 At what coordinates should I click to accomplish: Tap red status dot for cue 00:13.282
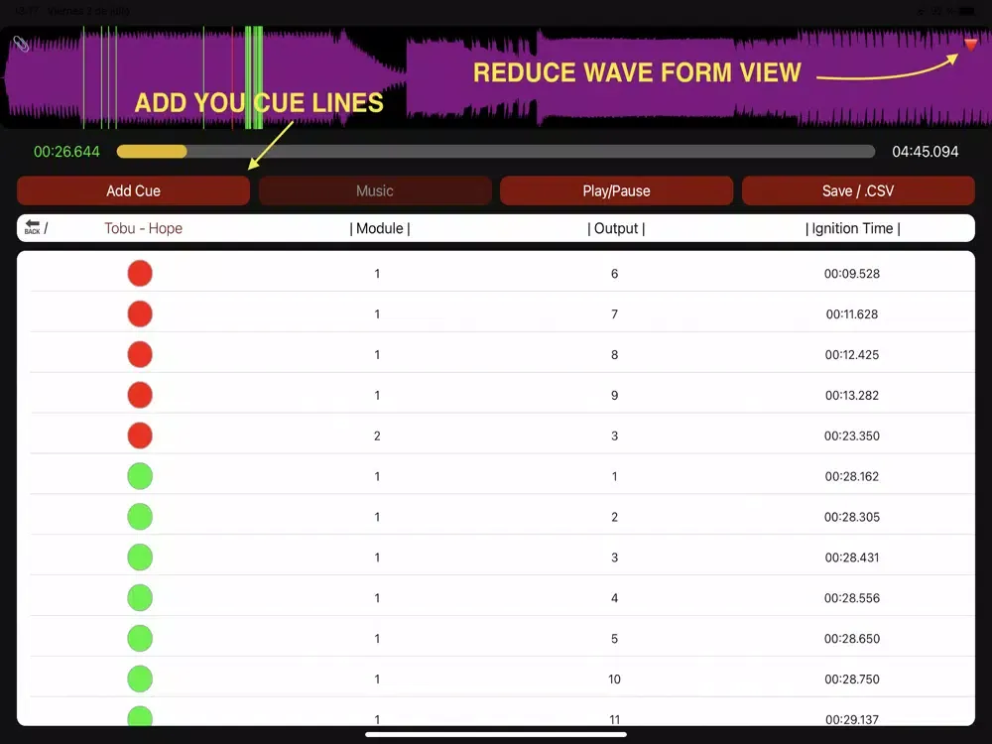coord(140,395)
